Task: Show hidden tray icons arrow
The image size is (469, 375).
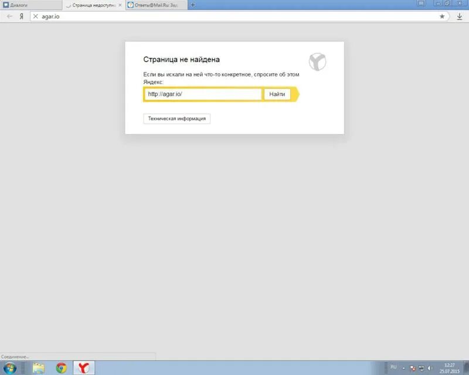Action: [x=404, y=368]
